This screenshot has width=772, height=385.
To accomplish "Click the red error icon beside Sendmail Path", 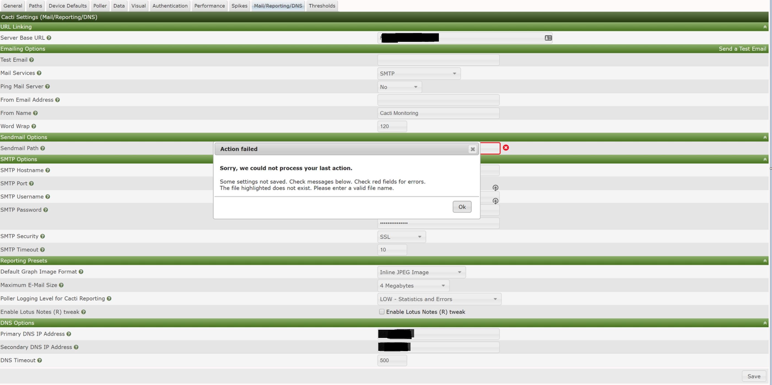I will pos(506,148).
